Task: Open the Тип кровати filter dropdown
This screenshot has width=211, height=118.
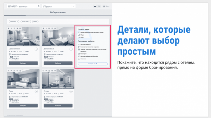Action: (x=14, y=21)
